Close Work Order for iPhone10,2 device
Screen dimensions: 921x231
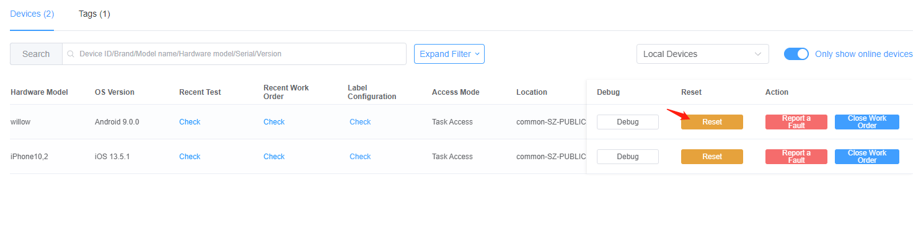[x=867, y=157]
